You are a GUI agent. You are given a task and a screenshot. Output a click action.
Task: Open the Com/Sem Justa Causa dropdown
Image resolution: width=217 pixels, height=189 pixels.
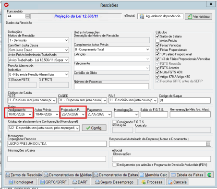[66, 50]
